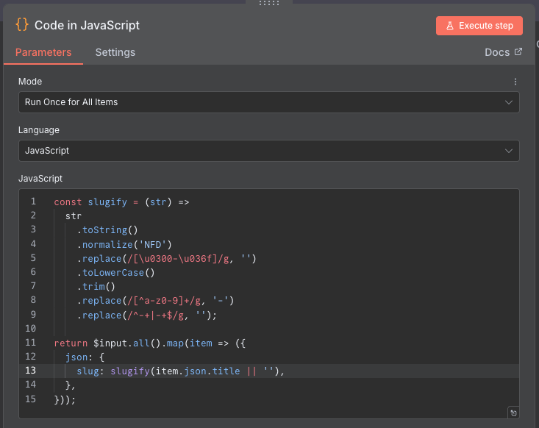Click the 'slug: slugify(item.json.title' line
The height and width of the screenshot is (428, 539).
pos(180,371)
